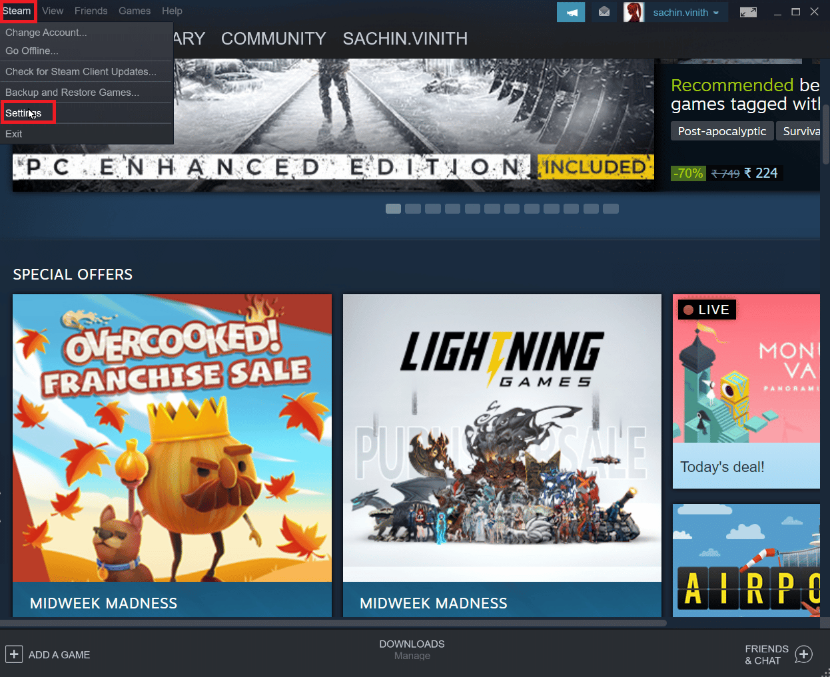This screenshot has width=830, height=677.
Task: Check new messages with the envelope icon
Action: point(604,12)
